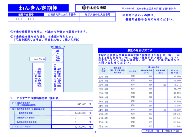Click the 78,314 premium amount cell
The image size is (194, 137).
click(x=175, y=85)
